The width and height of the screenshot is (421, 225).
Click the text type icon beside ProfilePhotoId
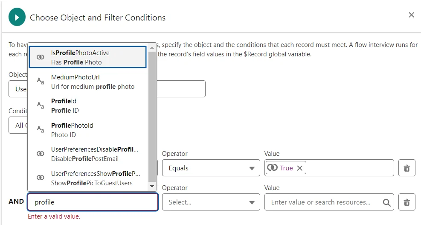tap(40, 129)
